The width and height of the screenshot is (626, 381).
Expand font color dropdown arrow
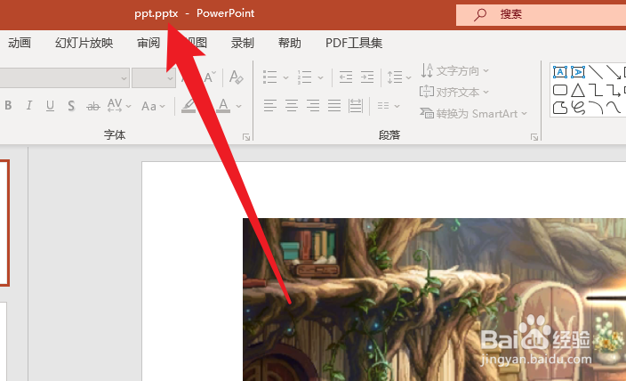tap(238, 106)
